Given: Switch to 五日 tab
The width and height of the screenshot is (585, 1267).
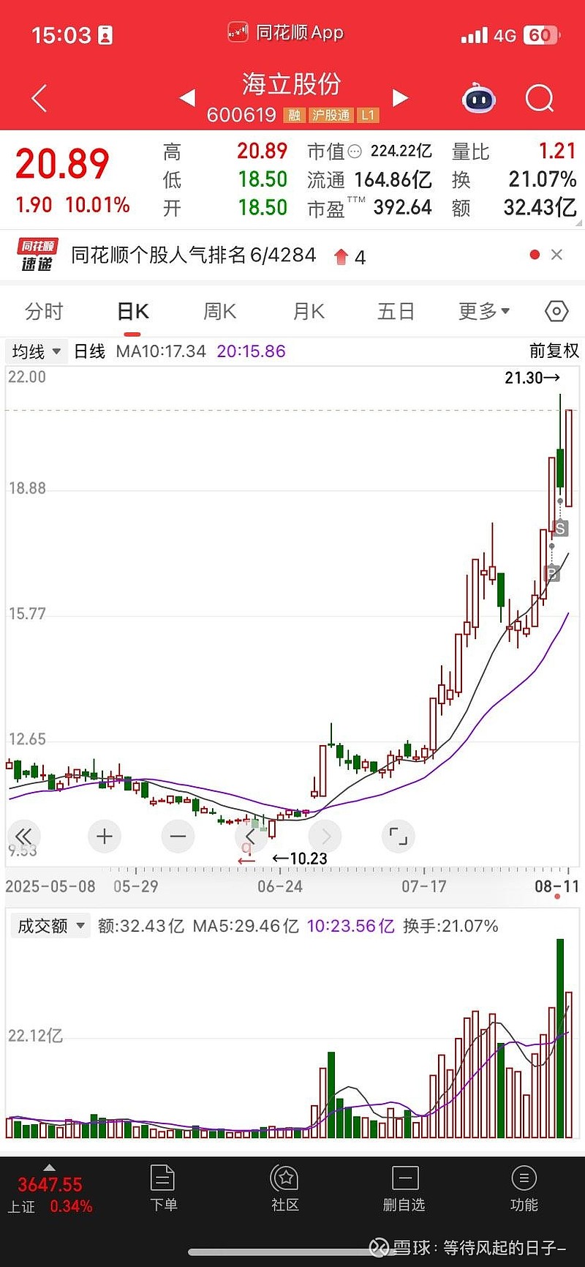Looking at the screenshot, I should [x=396, y=311].
